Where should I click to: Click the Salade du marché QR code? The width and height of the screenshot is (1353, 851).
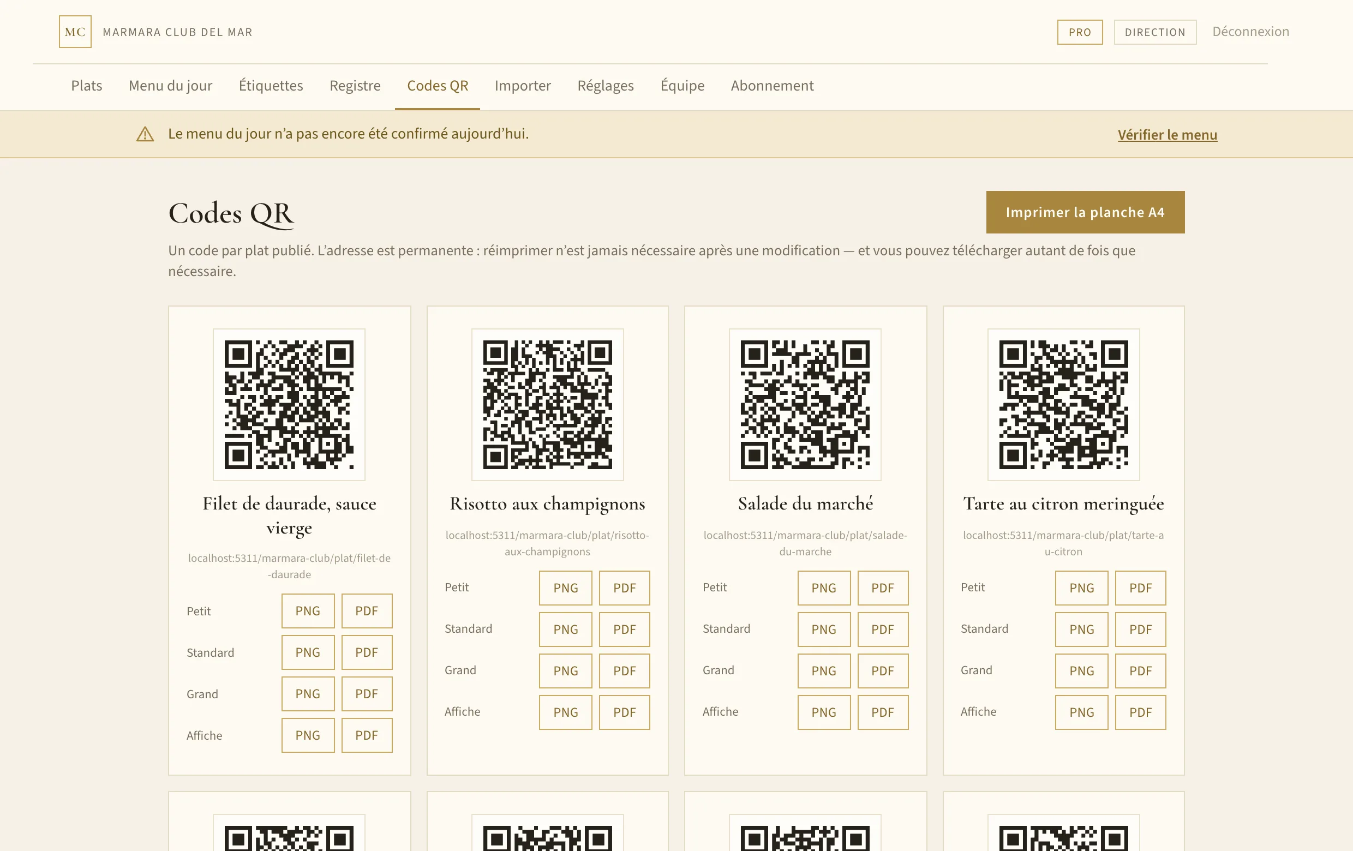tap(805, 404)
